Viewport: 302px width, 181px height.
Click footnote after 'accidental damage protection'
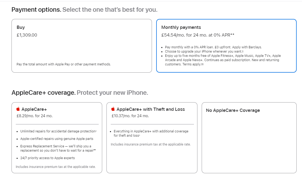(x=96, y=131)
